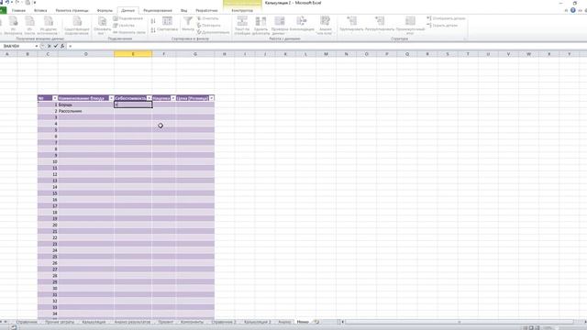Screen dimensions: 587x330
Task: Switch to the Справочник sheet tab
Action: [27, 322]
